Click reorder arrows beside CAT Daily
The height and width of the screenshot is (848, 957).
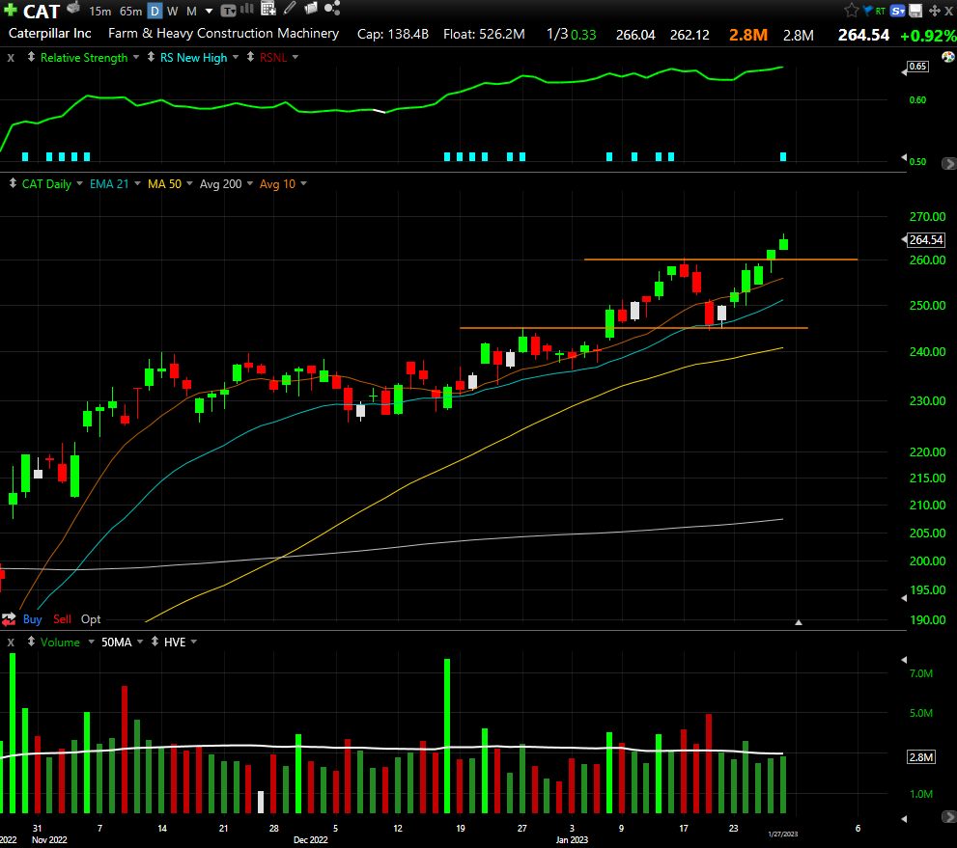[x=13, y=183]
